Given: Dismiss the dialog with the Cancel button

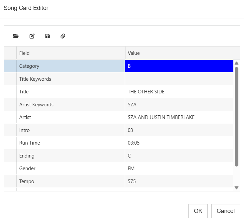Looking at the screenshot, I should (x=225, y=211).
